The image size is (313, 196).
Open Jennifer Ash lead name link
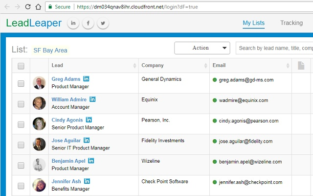coord(67,181)
